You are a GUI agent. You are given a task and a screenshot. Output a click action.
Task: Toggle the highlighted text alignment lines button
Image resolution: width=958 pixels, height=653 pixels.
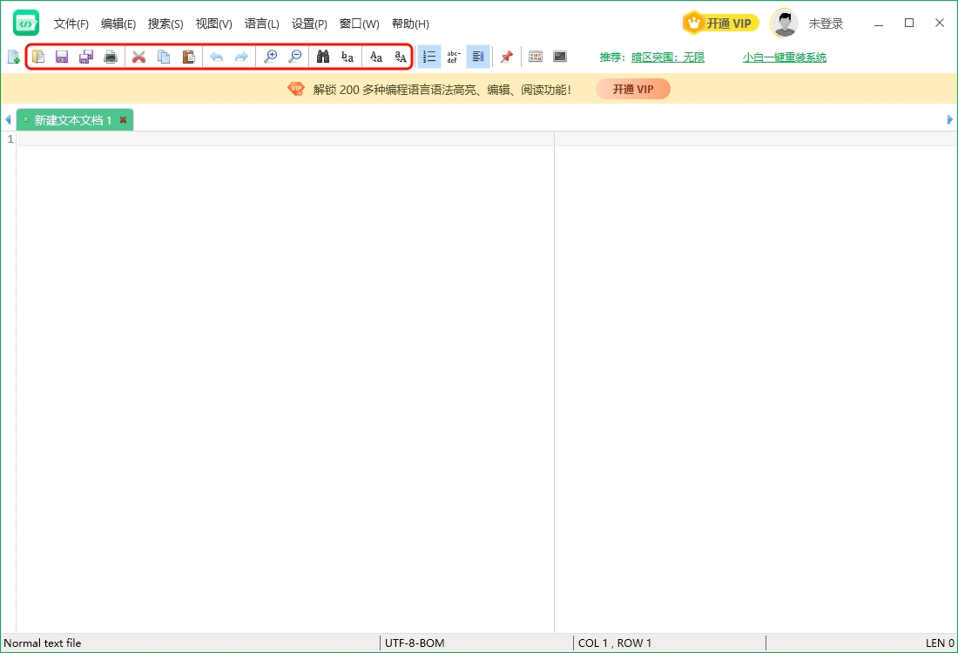[477, 57]
